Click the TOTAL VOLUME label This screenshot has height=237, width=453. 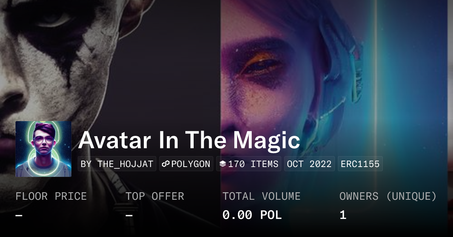(x=261, y=196)
